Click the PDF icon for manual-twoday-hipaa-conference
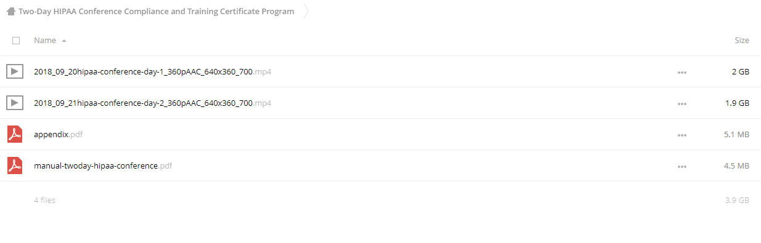Viewport: 761px width, 243px height. pyautogui.click(x=15, y=165)
